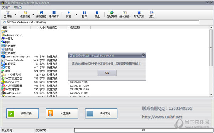Click the 人工服务 button
214x133 pixels.
(62, 113)
